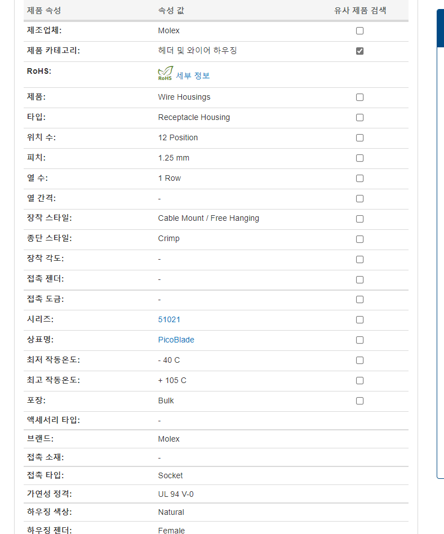Image resolution: width=444 pixels, height=534 pixels.
Task: Enable the Cable Mount 장착 스타일 checkbox
Action: [359, 219]
